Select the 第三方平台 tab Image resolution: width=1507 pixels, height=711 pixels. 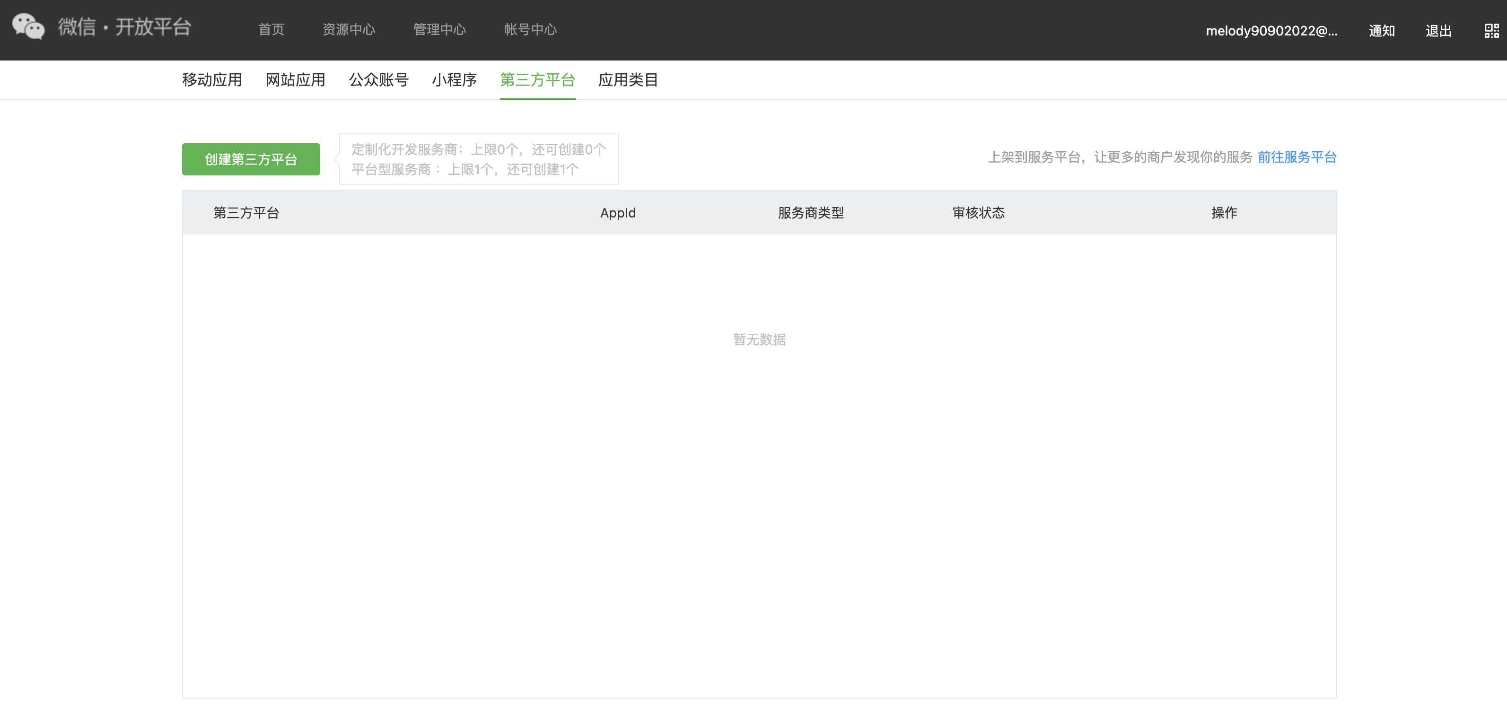click(538, 79)
